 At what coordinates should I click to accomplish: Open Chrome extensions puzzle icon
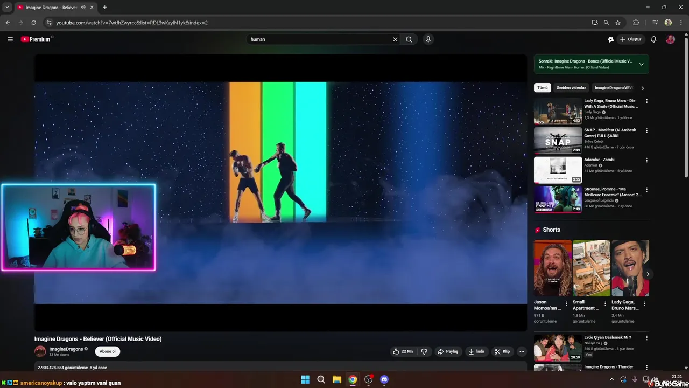click(636, 23)
